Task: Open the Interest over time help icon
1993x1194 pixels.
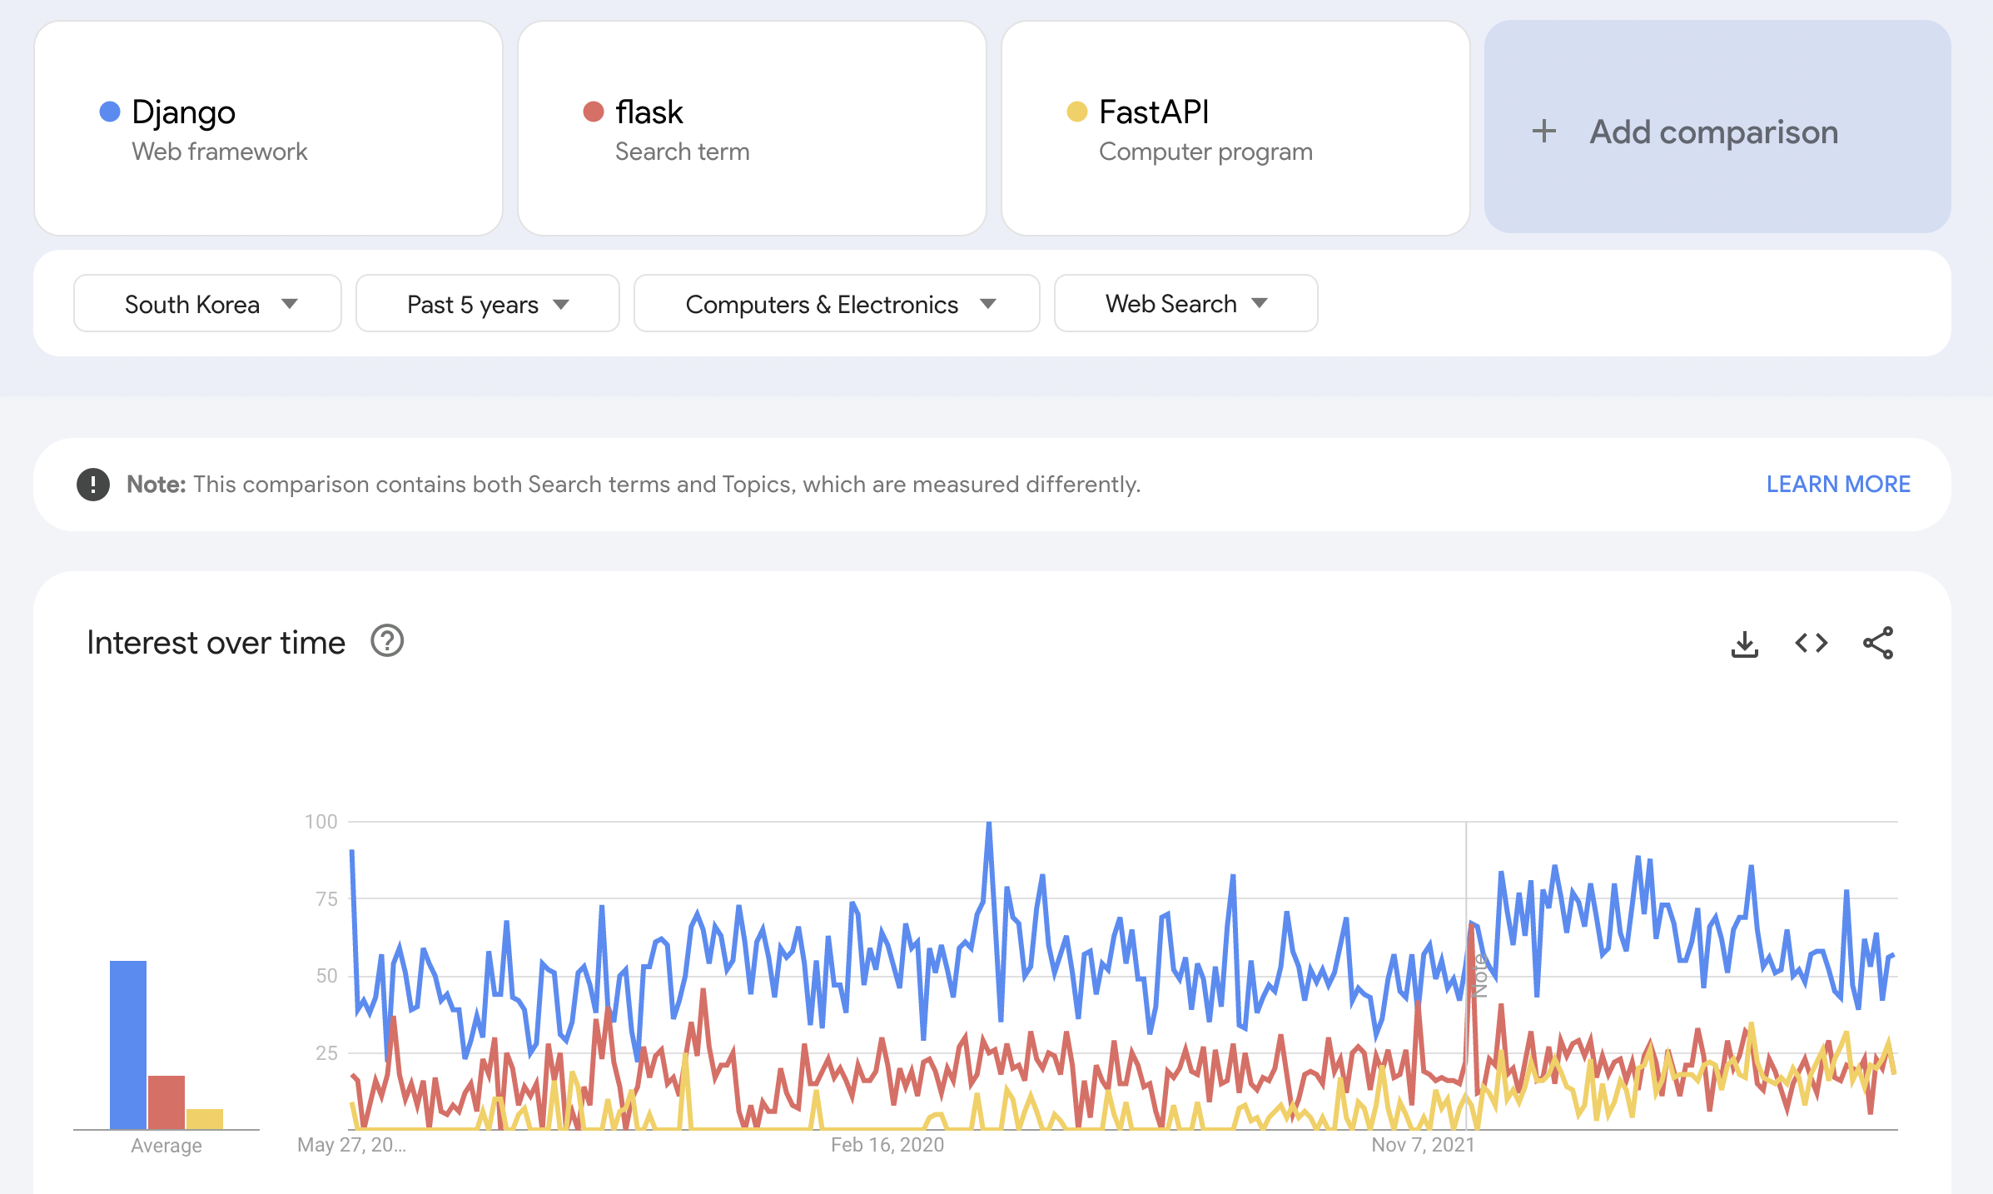Action: [387, 641]
